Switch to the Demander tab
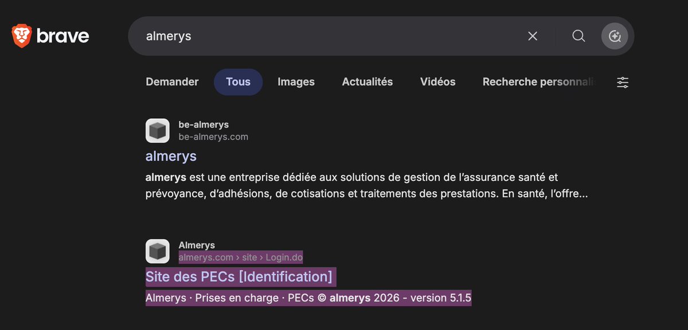 [172, 82]
